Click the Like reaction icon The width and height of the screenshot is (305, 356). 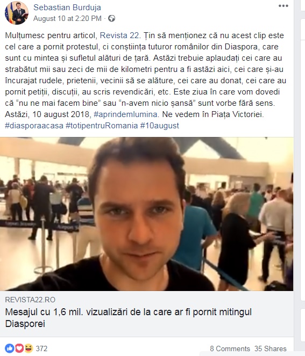click(x=10, y=348)
